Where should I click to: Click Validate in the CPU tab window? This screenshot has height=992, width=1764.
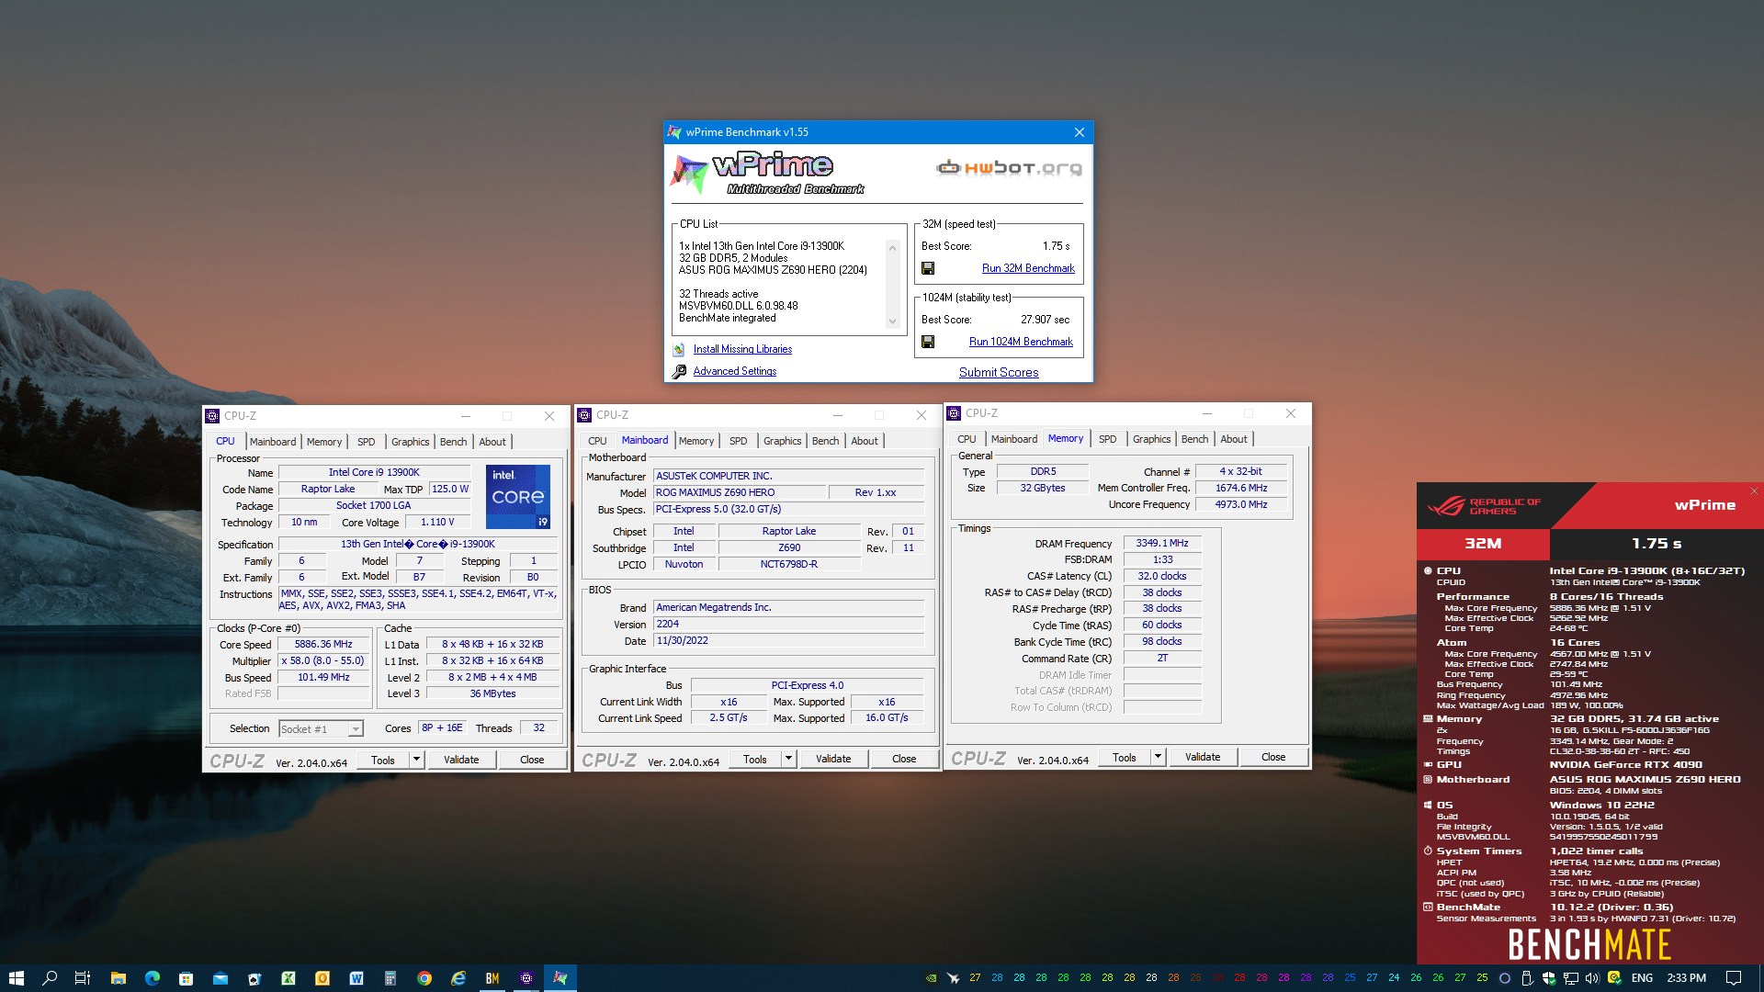[461, 760]
